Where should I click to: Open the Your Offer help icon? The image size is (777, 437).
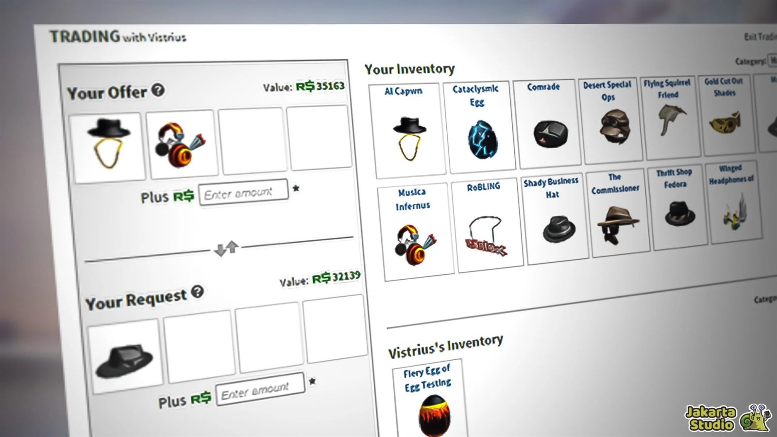156,90
